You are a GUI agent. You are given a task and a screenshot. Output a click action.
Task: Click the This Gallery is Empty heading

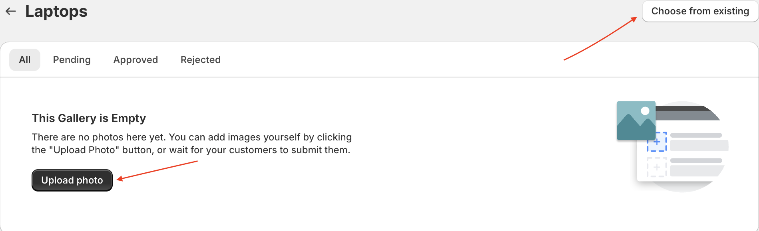pyautogui.click(x=89, y=118)
